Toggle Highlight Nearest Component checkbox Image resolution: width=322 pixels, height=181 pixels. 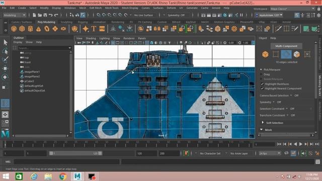point(262,88)
